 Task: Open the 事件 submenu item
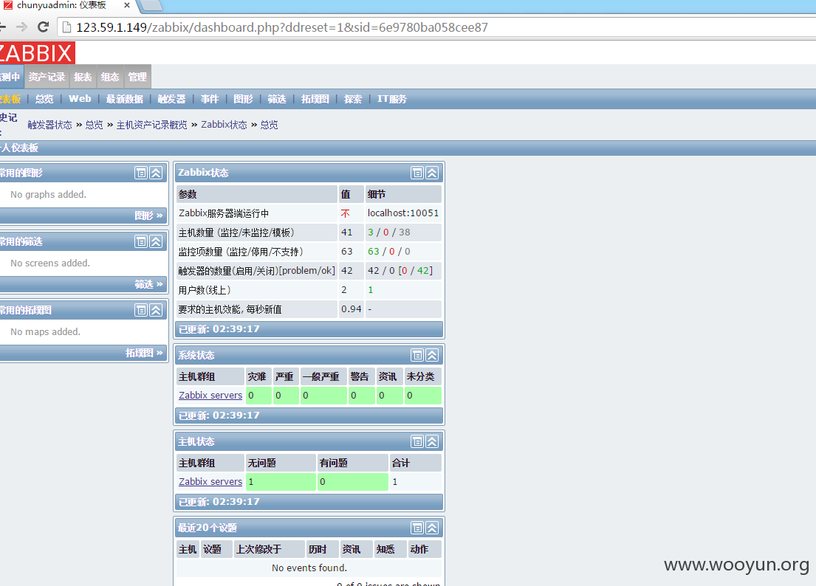pos(210,99)
